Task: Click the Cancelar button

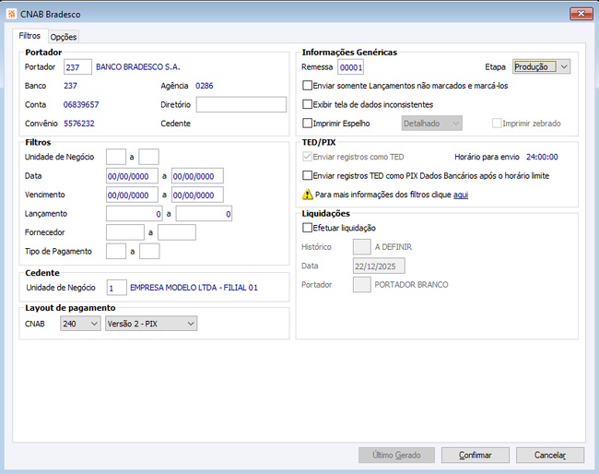Action: (550, 456)
